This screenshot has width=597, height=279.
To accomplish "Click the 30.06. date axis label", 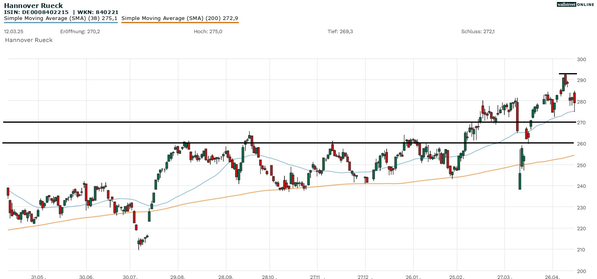I will coord(87,277).
